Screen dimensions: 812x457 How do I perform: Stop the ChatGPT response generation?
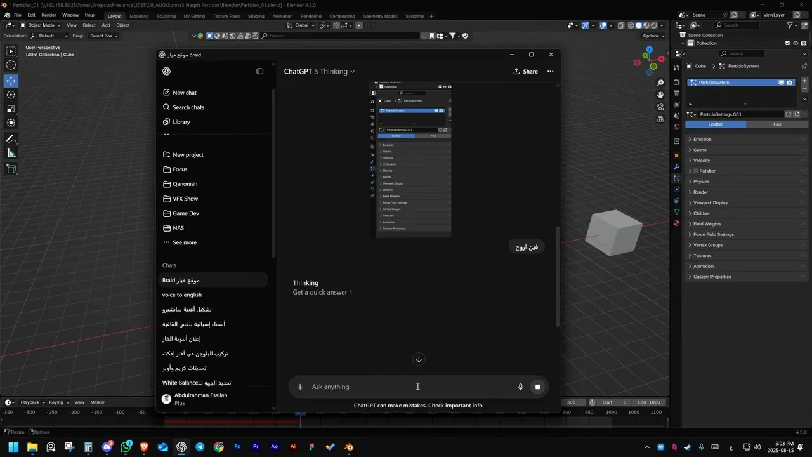(537, 387)
